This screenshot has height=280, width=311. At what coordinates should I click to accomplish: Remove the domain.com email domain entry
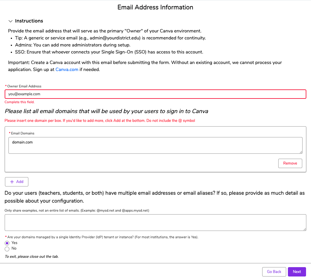tap(290, 163)
